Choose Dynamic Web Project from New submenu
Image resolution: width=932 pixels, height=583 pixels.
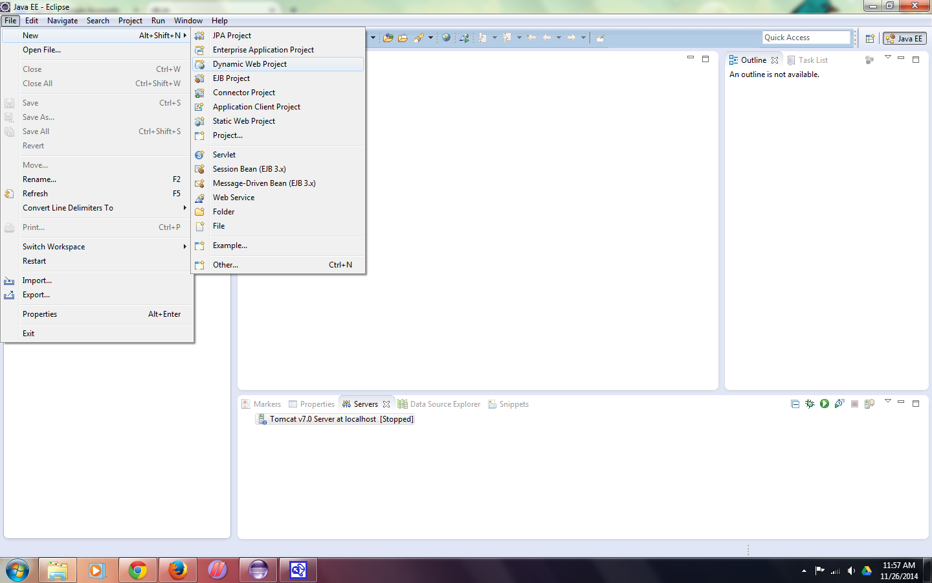pos(278,64)
